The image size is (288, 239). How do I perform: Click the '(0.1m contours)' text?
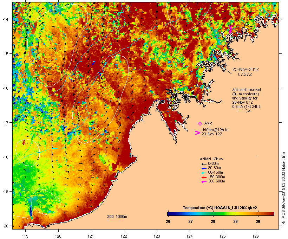[x=246, y=94]
